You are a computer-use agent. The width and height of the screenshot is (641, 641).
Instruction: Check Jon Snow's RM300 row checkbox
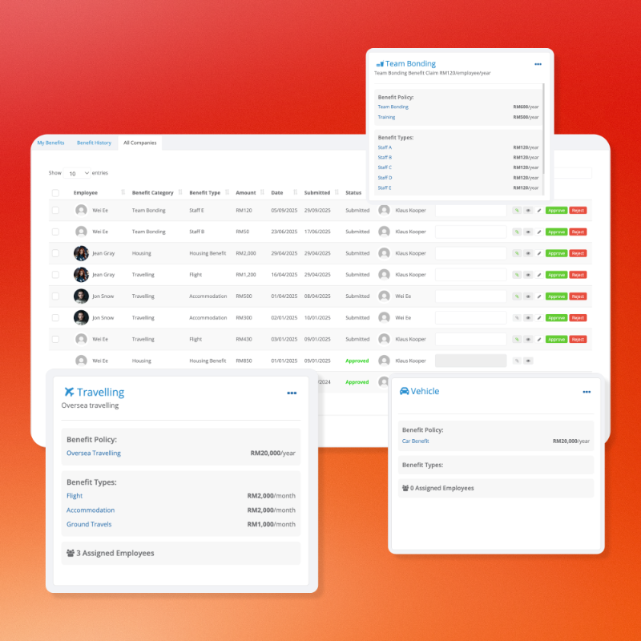tap(55, 317)
